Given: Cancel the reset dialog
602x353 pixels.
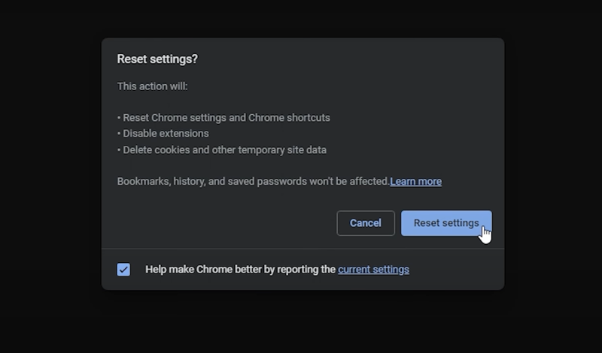Looking at the screenshot, I should [x=366, y=223].
